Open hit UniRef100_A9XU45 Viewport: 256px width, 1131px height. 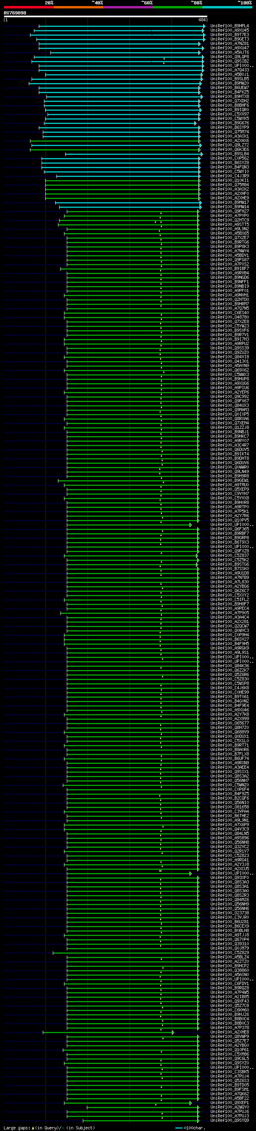pos(230,30)
